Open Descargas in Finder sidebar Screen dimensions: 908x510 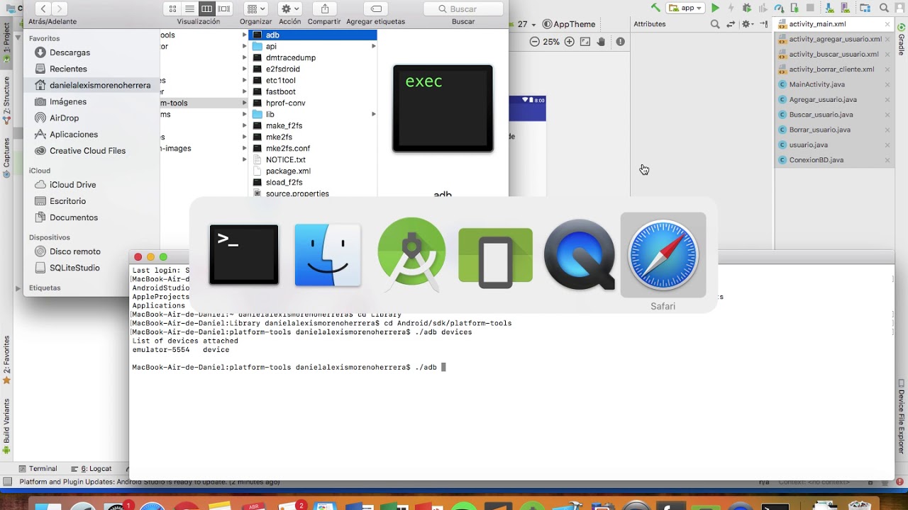coord(70,52)
